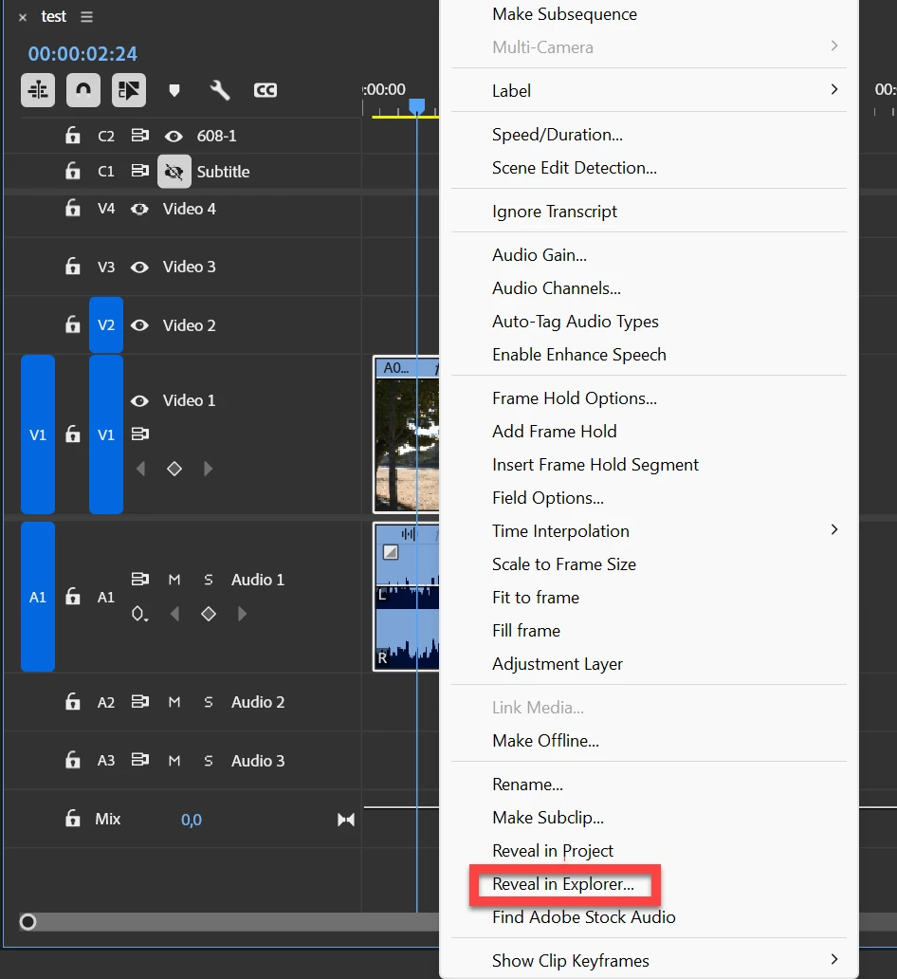Viewport: 897px width, 979px height.
Task: Click the blue playhead marker
Action: [417, 106]
